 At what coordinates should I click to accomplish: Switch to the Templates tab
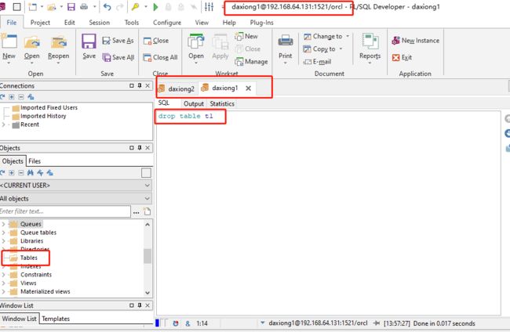click(x=56, y=319)
